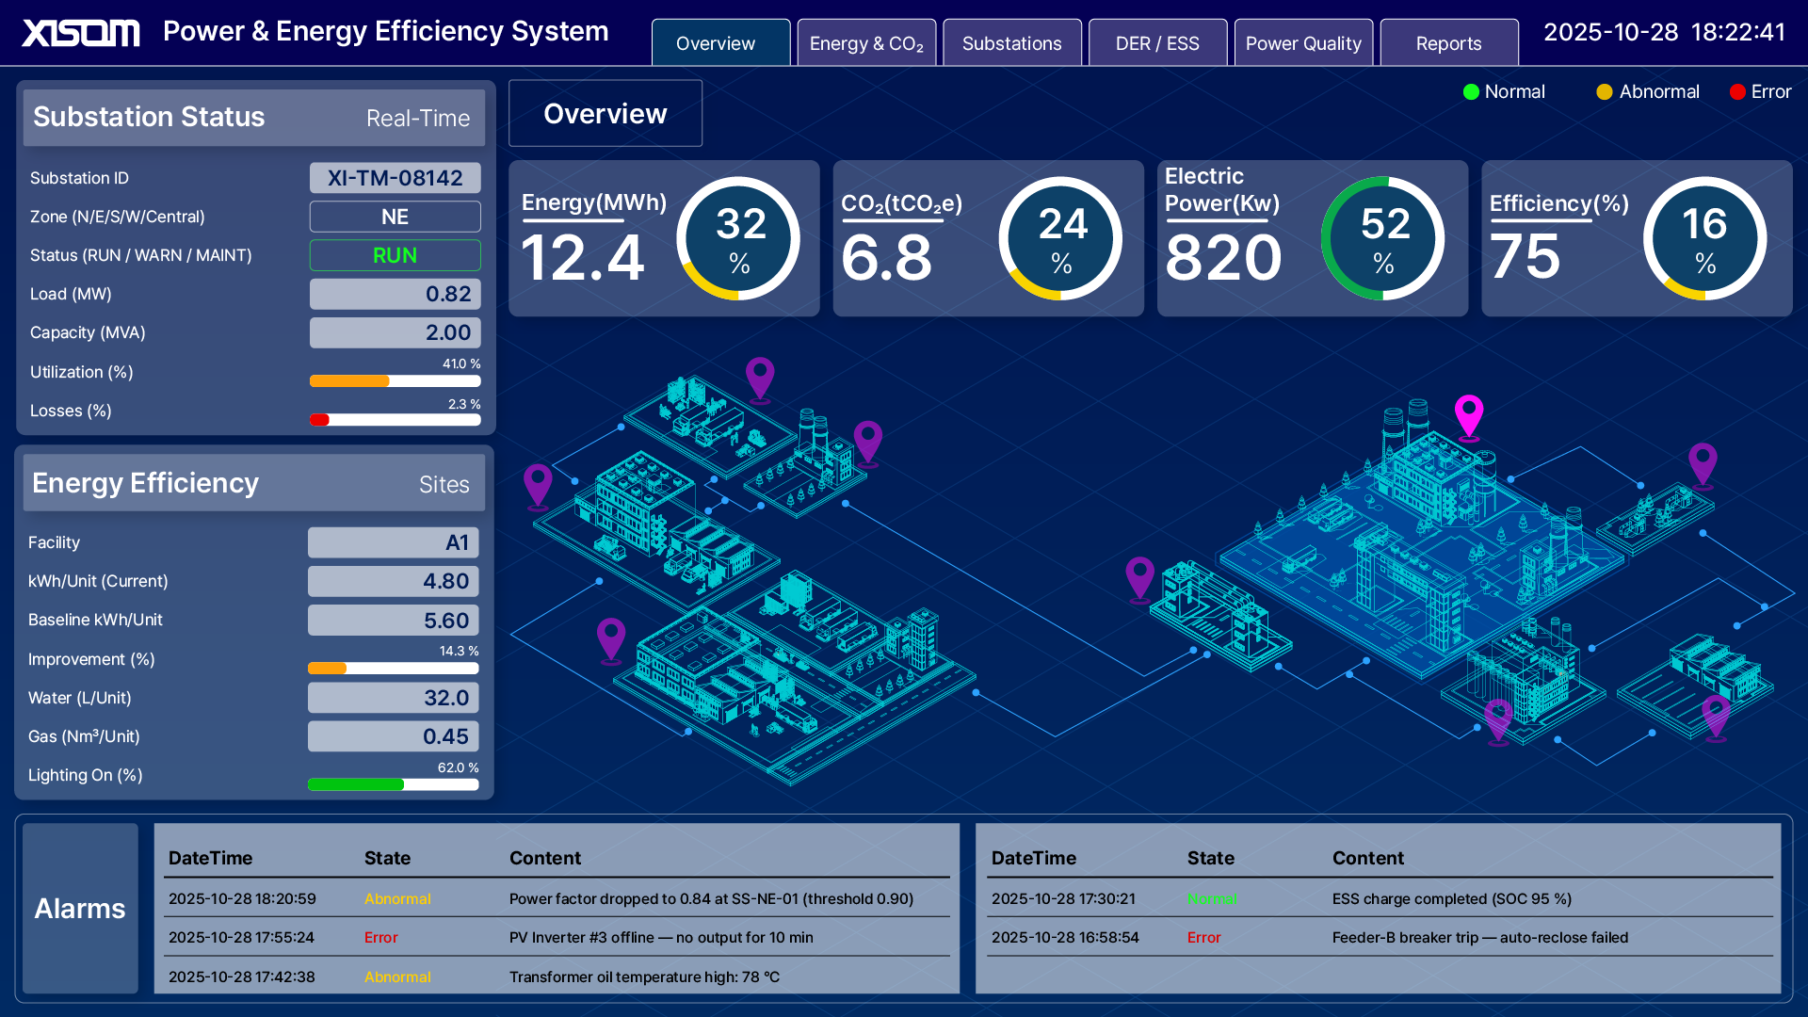Go to the Power Quality tab
Screen dimensions: 1808x1017
pos(1303,43)
